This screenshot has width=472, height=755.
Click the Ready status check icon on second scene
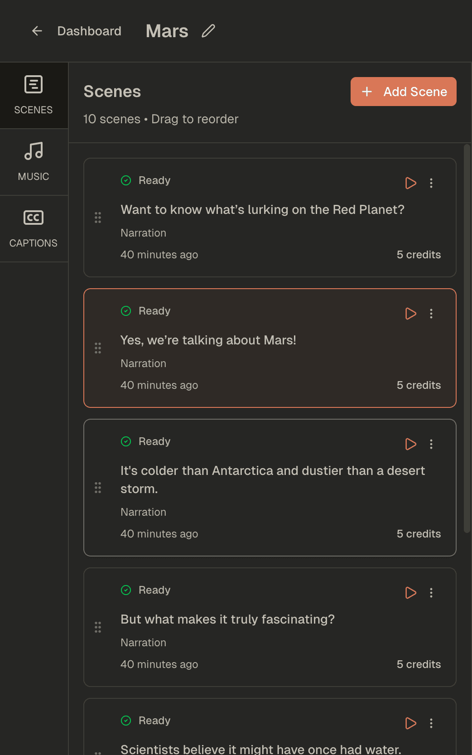126,311
